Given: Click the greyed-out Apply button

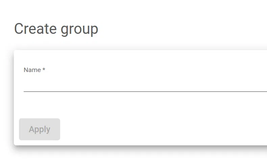Looking at the screenshot, I should coord(40,129).
